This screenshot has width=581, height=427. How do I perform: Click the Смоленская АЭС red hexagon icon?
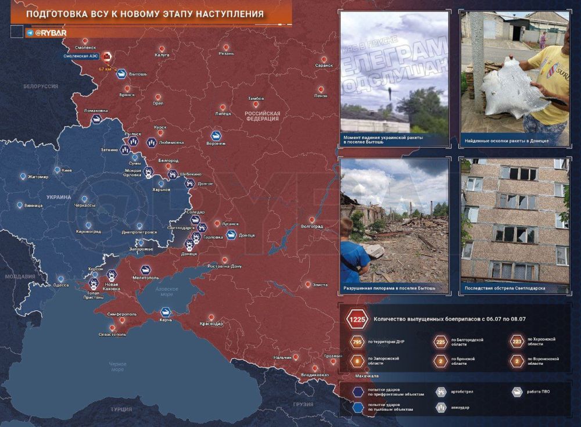tap(106, 57)
